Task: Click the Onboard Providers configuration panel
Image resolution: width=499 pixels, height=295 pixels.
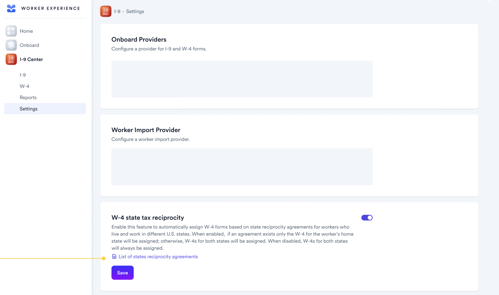Action: coord(242,79)
